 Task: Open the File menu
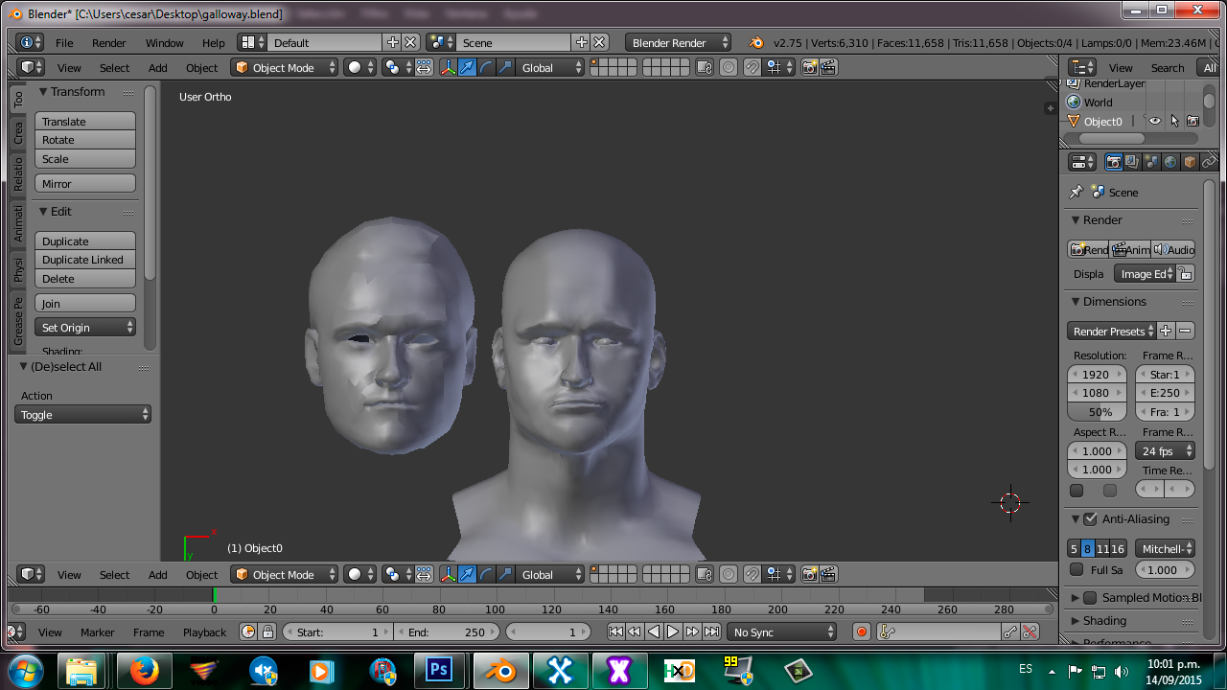[64, 42]
